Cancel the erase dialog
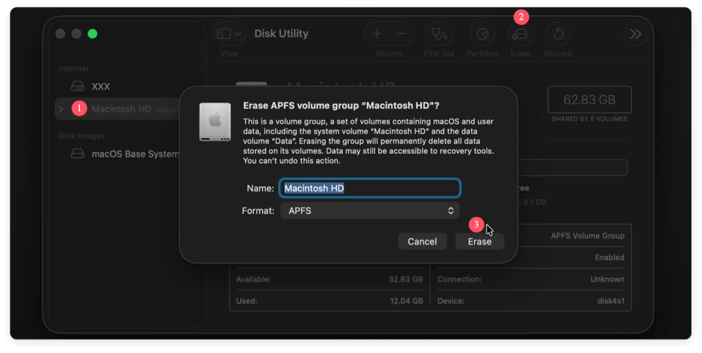Screen dimensions: 702x353 point(422,242)
